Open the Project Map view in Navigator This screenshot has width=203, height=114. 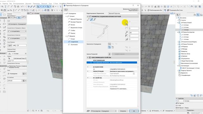[x=194, y=15]
